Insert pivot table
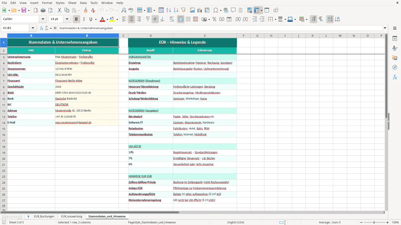 pos(207,10)
